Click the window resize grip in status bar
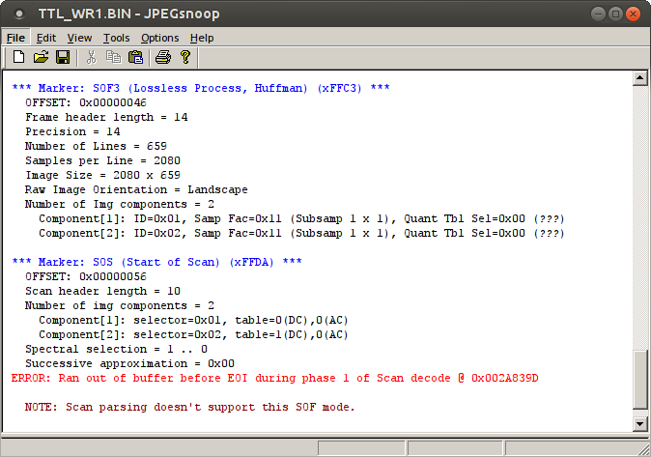 pyautogui.click(x=644, y=450)
